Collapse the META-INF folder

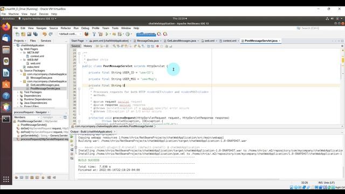21,53
